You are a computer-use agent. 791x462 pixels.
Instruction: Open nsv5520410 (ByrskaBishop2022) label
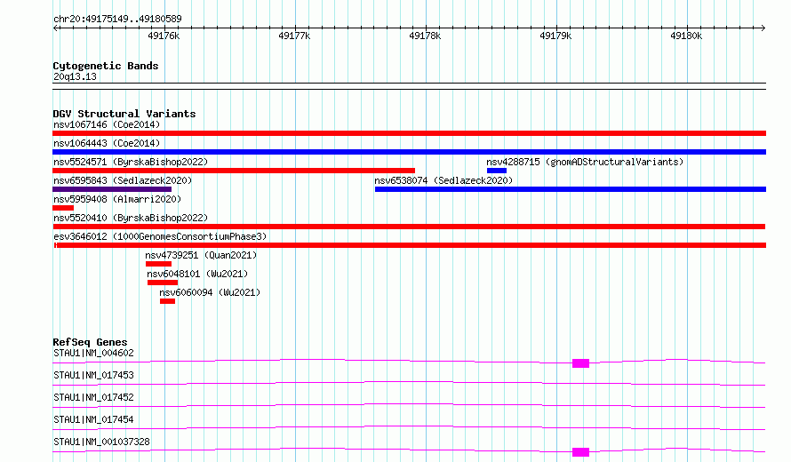131,218
